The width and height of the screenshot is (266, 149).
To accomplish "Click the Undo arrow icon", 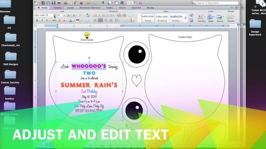I will 88,3.
